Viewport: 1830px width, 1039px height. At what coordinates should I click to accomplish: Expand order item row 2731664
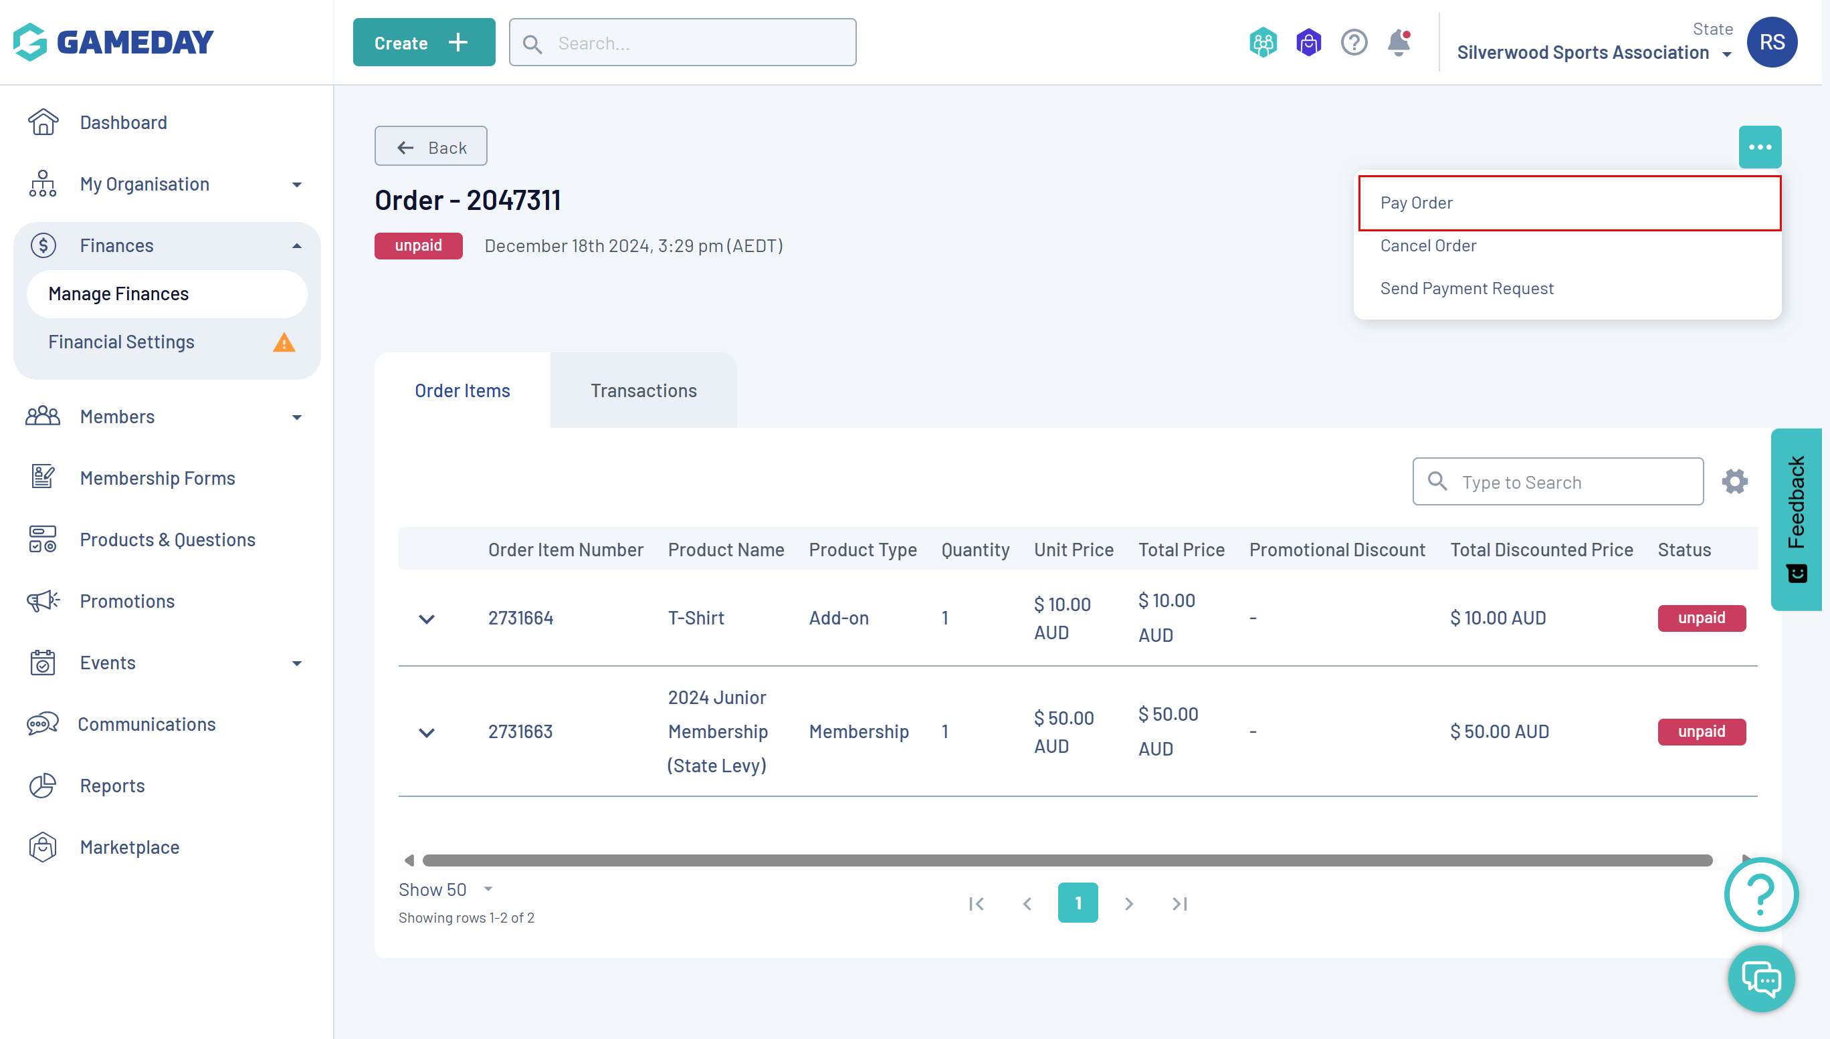tap(426, 618)
